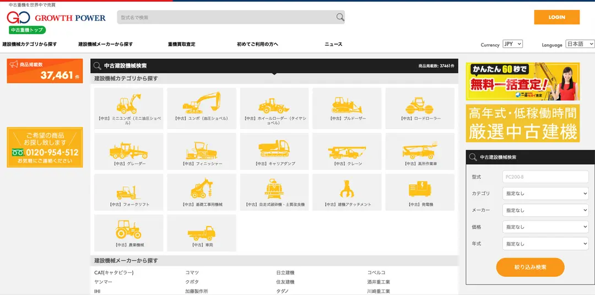Open the タダノ maker link
595x295 pixels.
[x=283, y=292]
